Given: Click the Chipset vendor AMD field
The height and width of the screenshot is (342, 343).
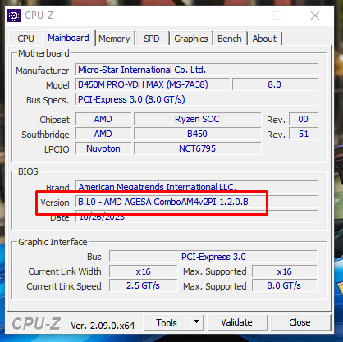Looking at the screenshot, I should point(103,119).
